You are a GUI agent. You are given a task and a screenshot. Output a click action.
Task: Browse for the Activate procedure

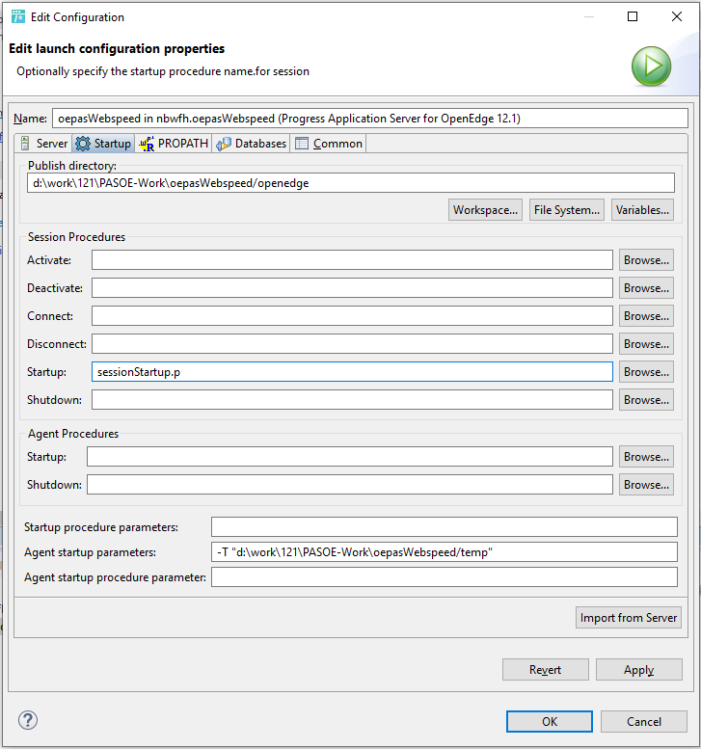point(646,260)
